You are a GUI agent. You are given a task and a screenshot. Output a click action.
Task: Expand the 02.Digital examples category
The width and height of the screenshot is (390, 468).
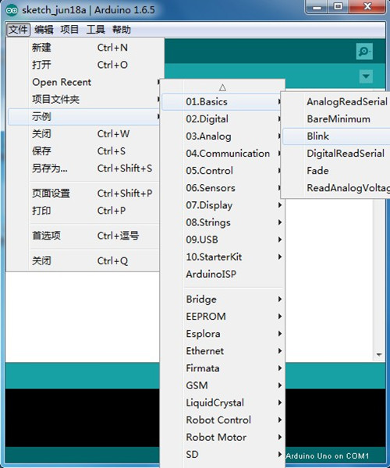(222, 119)
